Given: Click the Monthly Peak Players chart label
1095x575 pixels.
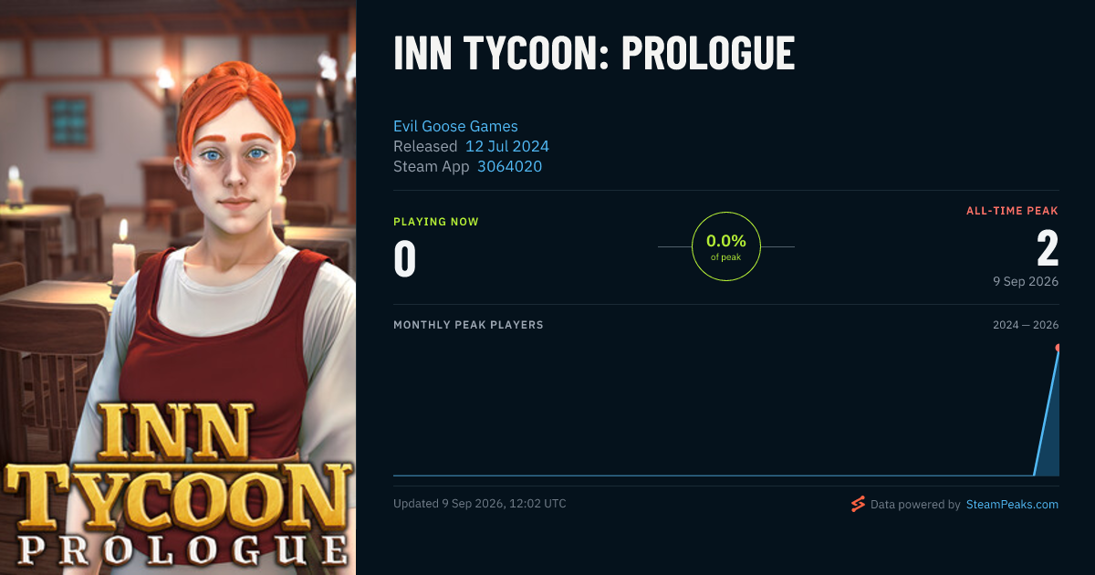Looking at the screenshot, I should [x=468, y=325].
